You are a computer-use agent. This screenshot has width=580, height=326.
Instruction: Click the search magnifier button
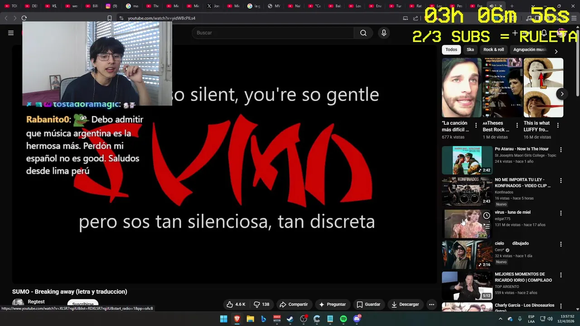click(x=363, y=33)
